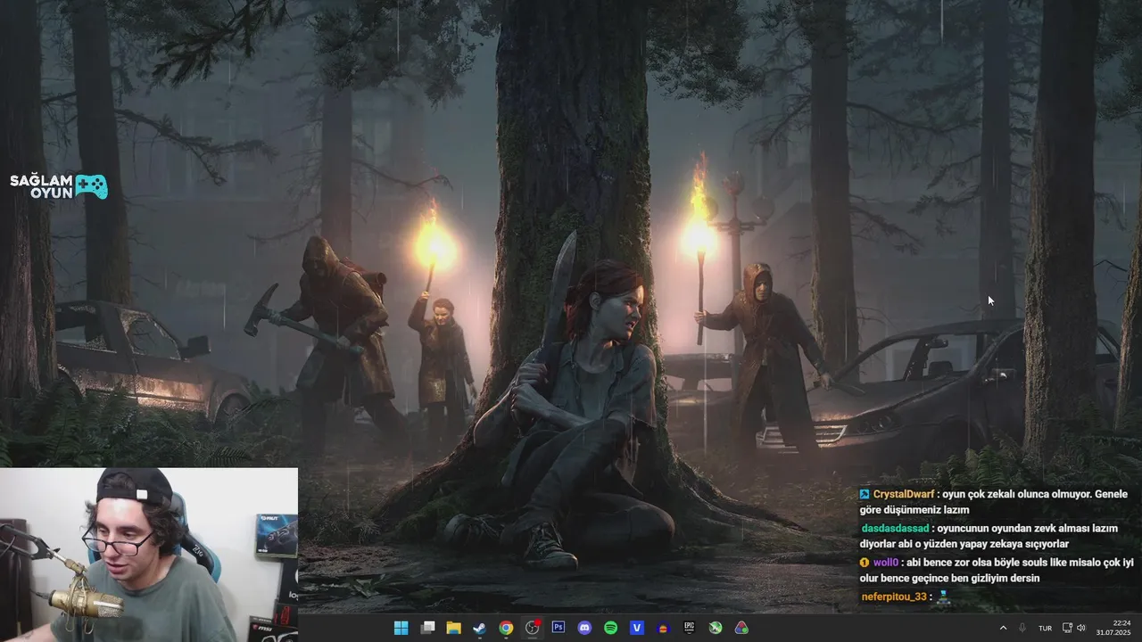Image resolution: width=1142 pixels, height=642 pixels.
Task: Open the colorful triangle app on the taskbar
Action: [741, 628]
